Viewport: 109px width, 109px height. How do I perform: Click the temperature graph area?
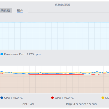(55, 80)
